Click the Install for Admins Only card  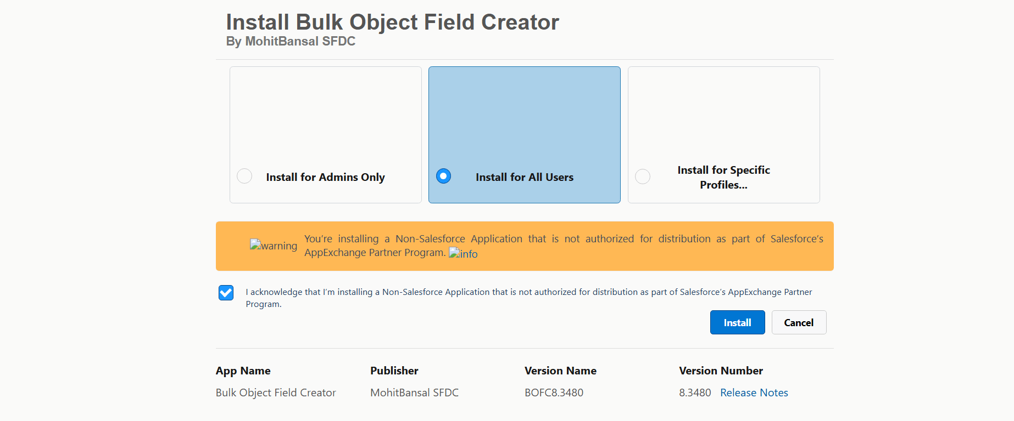pos(325,135)
